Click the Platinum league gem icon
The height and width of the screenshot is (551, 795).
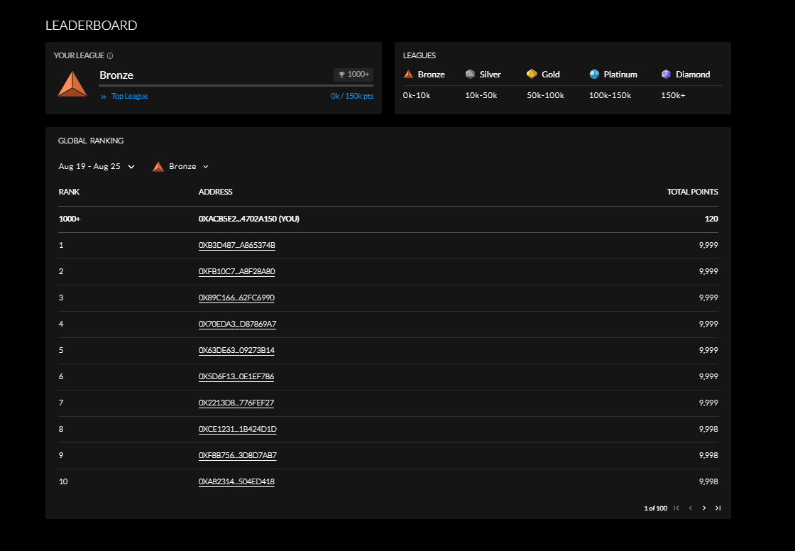click(x=594, y=74)
